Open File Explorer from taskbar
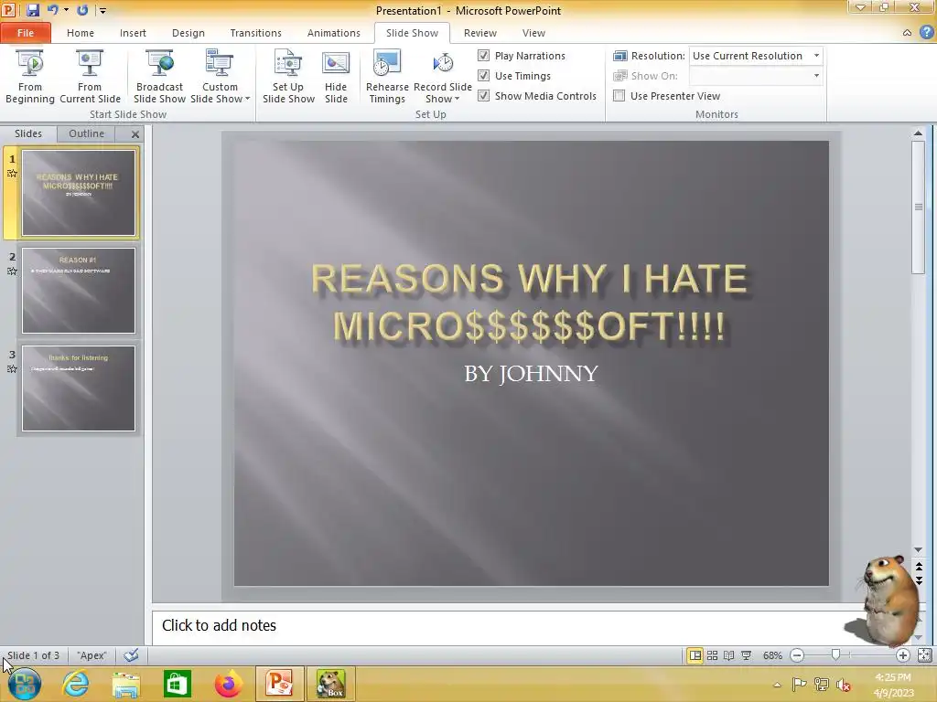 click(126, 684)
